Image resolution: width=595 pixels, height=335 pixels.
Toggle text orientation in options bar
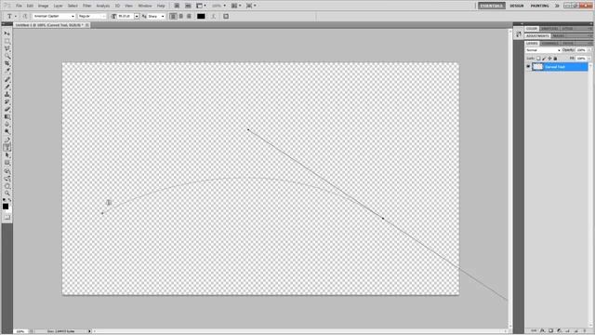point(25,17)
